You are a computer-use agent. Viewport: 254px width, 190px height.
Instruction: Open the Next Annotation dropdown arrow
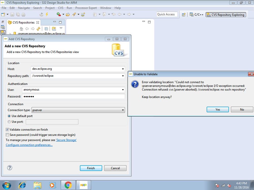[99, 14]
